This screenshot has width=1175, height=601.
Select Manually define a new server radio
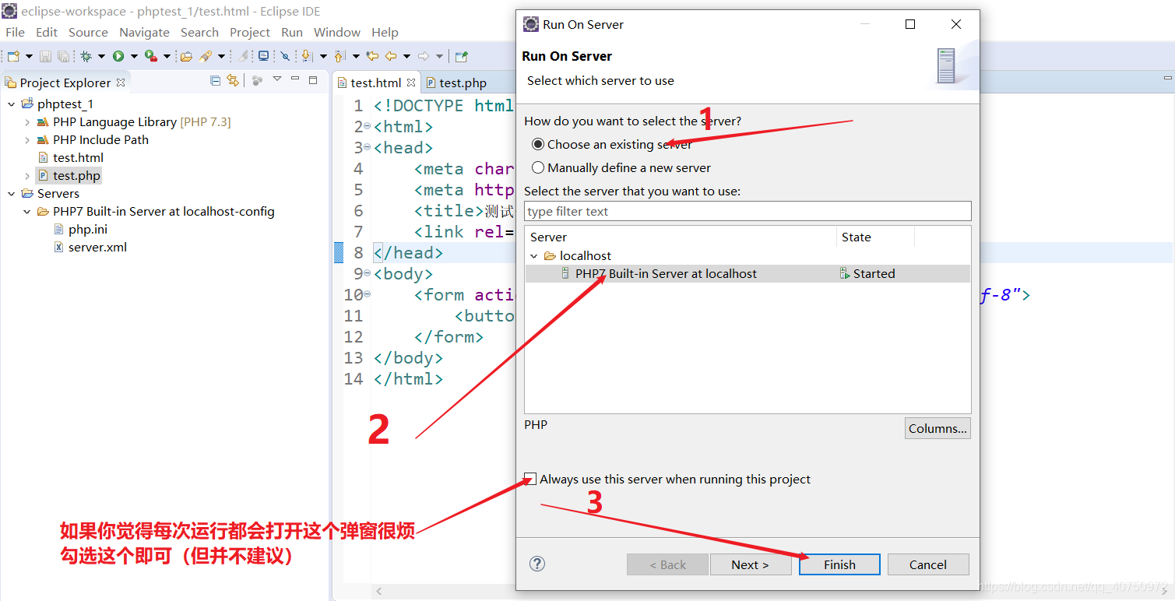click(x=538, y=167)
